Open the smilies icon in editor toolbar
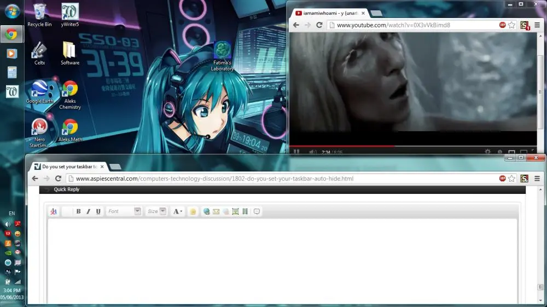 [x=193, y=211]
